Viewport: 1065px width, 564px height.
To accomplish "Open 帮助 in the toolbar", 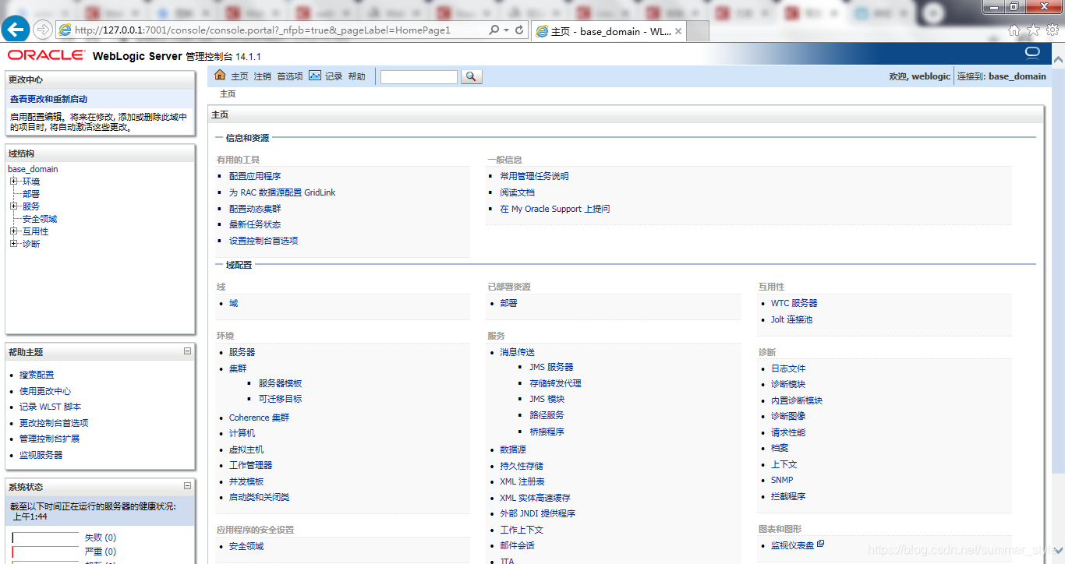I will pos(356,76).
